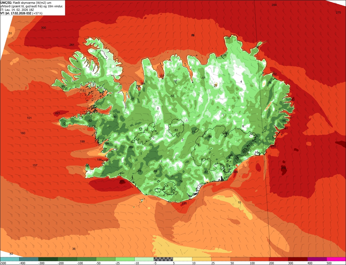Click the 50 to 100 legend swatch
This screenshot has width=346, height=265.
[240, 259]
